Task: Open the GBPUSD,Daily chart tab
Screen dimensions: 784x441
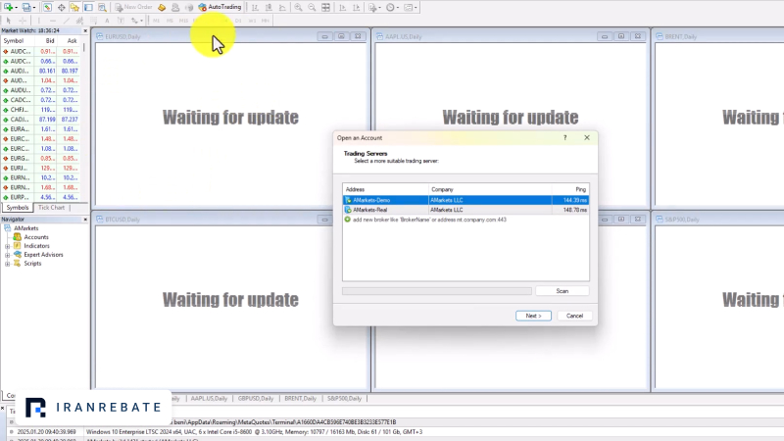Action: click(x=256, y=399)
